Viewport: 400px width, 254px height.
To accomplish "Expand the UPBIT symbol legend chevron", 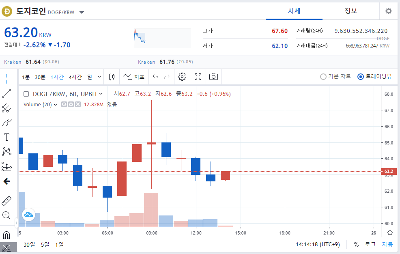I will (101, 94).
